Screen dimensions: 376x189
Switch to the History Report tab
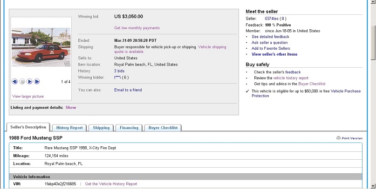coord(69,128)
